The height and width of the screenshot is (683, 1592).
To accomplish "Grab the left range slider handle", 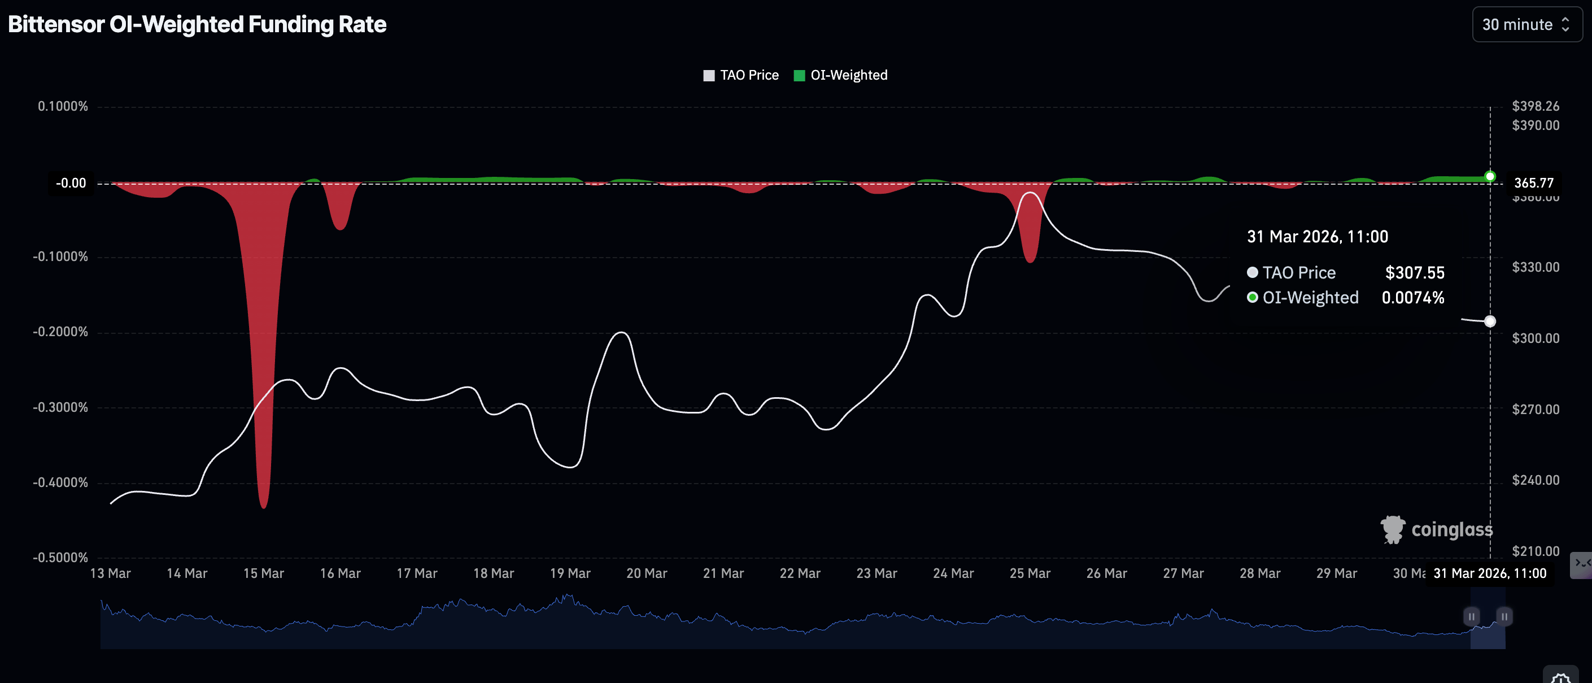I will pyautogui.click(x=1472, y=616).
